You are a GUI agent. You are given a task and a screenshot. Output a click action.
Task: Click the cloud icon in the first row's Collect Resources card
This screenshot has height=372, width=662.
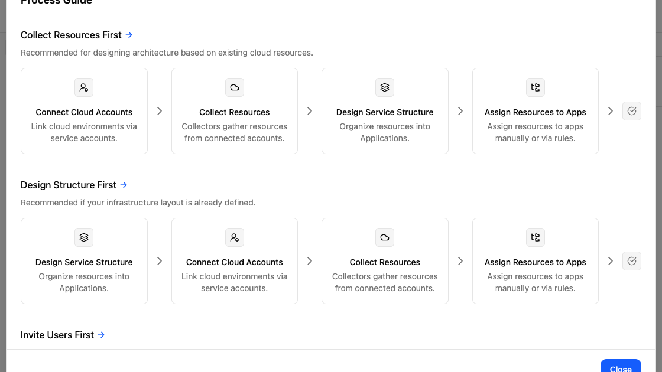(235, 87)
